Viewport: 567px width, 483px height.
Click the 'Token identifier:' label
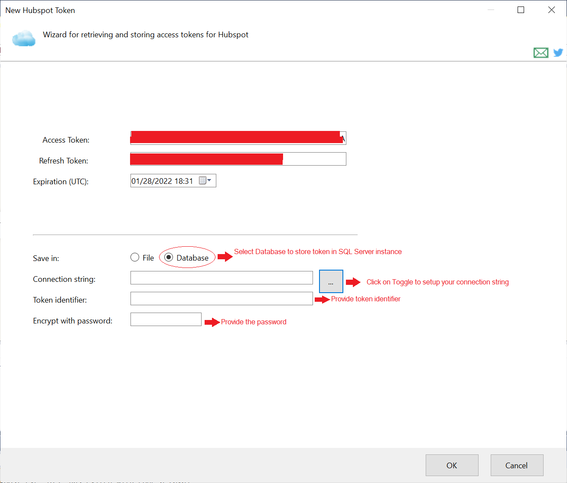click(60, 300)
